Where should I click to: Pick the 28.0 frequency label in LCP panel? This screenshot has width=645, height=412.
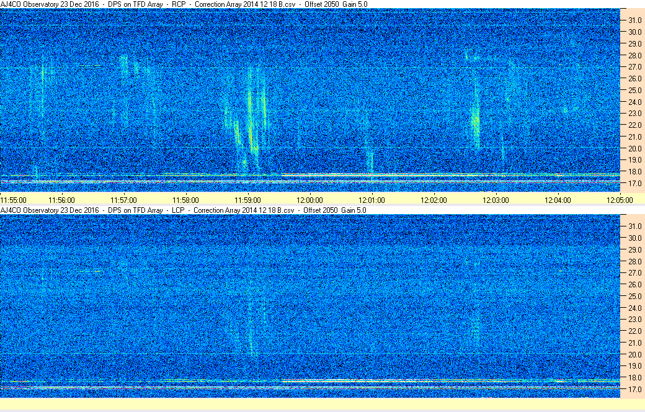pos(634,261)
